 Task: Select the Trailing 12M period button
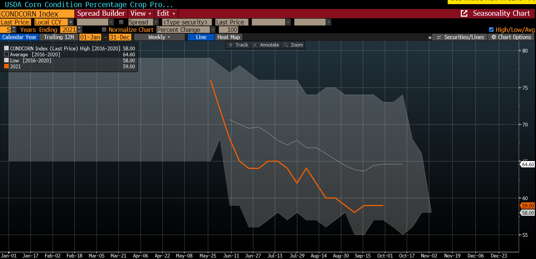(59, 37)
